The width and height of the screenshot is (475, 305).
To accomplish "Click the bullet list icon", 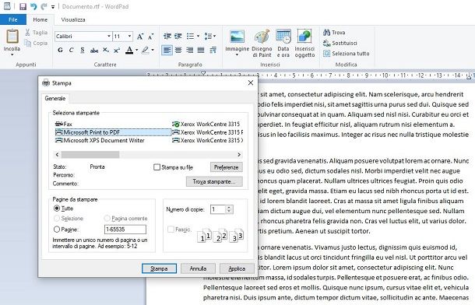I will coord(190,37).
